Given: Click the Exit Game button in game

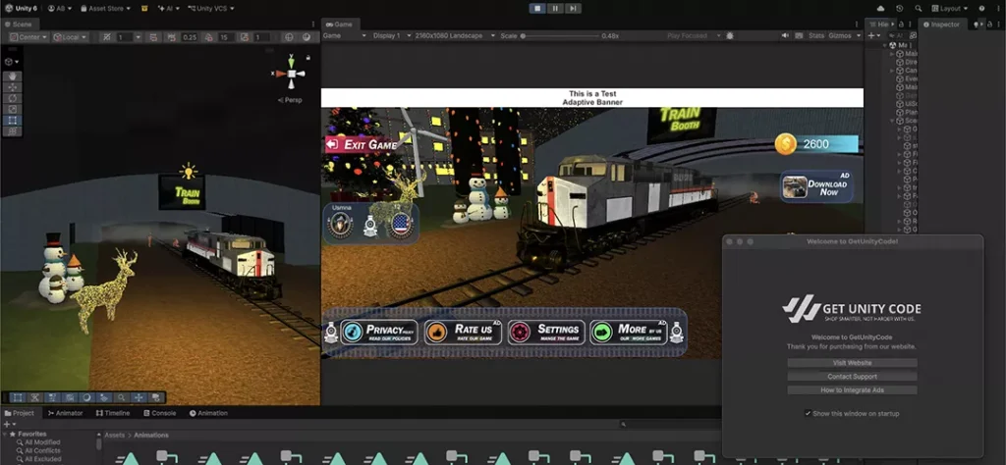Looking at the screenshot, I should click(x=362, y=144).
